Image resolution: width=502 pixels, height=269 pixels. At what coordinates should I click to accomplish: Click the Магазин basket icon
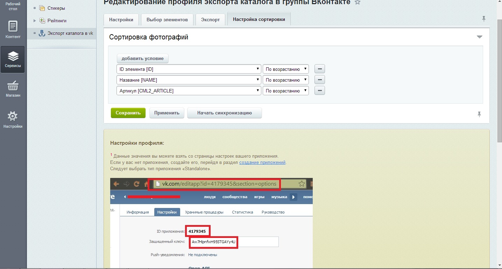pyautogui.click(x=13, y=85)
